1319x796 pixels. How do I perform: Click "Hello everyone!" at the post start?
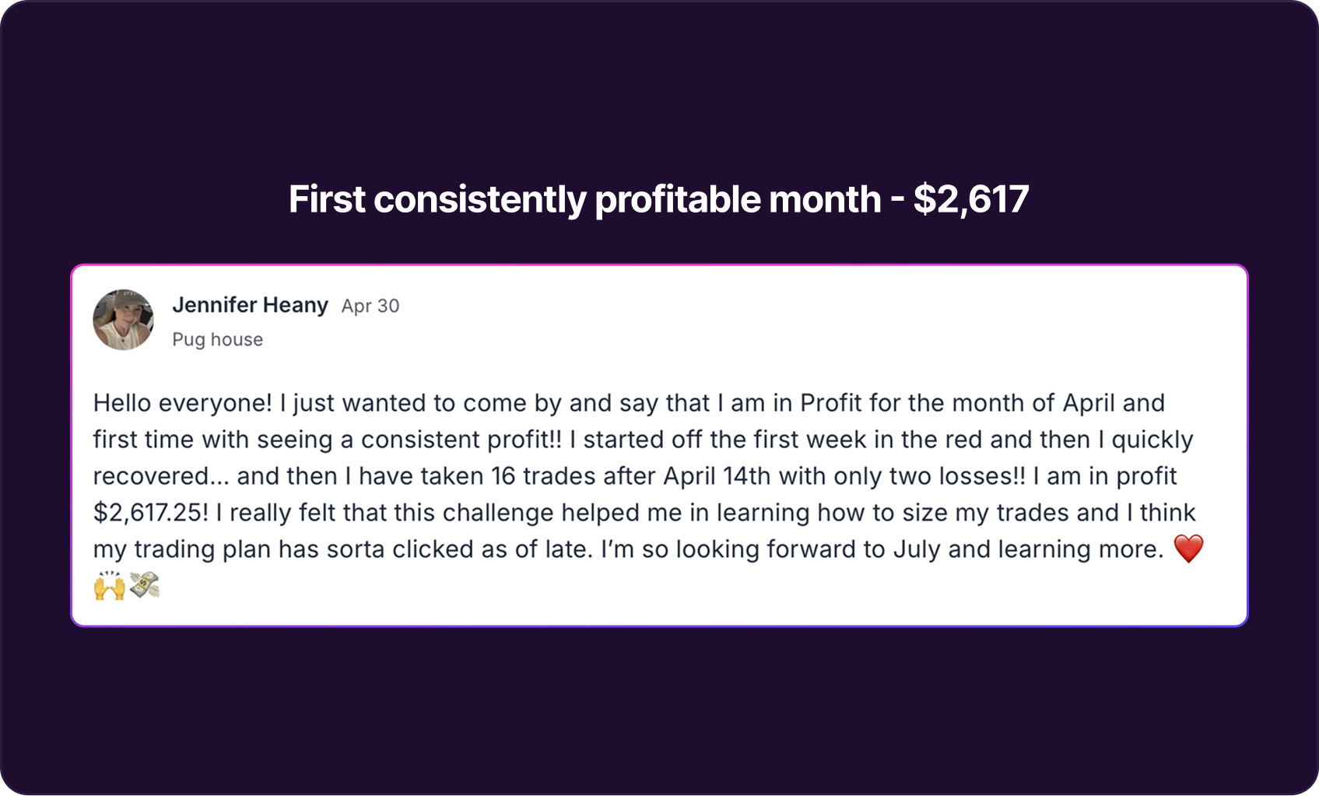183,403
